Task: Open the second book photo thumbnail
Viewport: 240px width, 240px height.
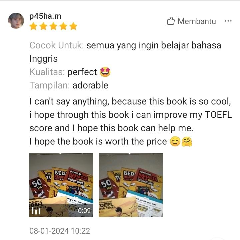Action: pos(131,185)
